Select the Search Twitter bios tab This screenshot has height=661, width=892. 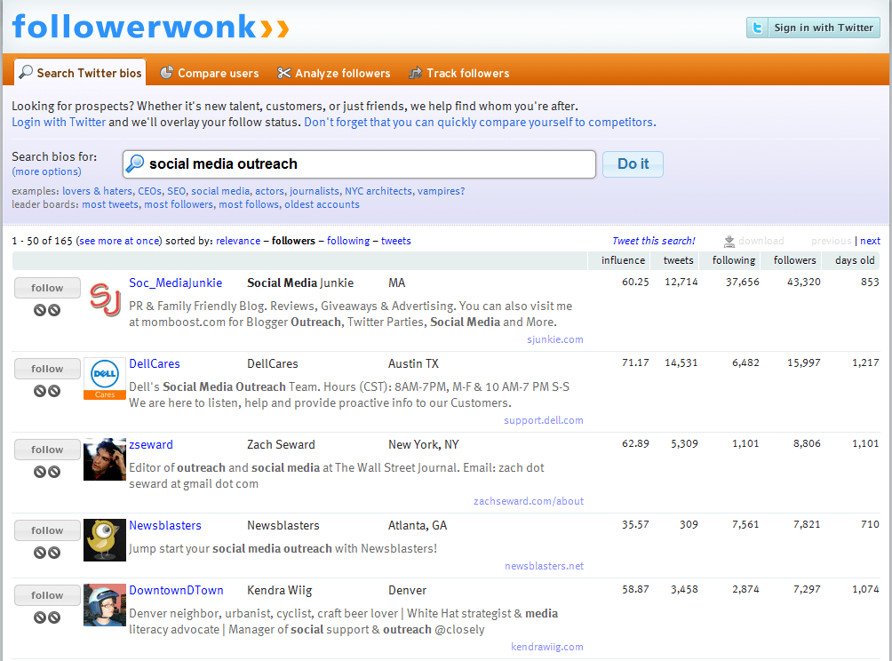pos(79,73)
